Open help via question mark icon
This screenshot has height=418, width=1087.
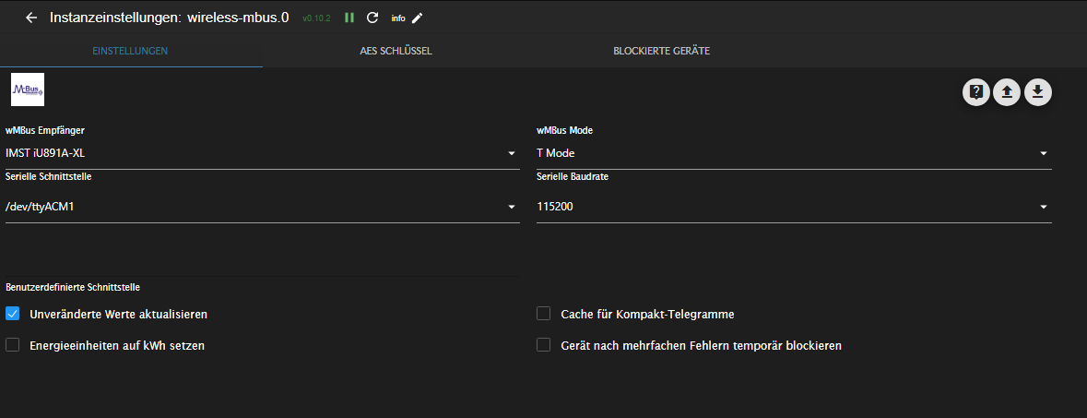point(976,91)
